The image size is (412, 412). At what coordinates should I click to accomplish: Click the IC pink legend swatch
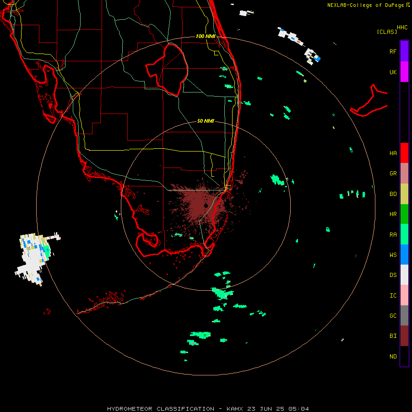(x=404, y=295)
